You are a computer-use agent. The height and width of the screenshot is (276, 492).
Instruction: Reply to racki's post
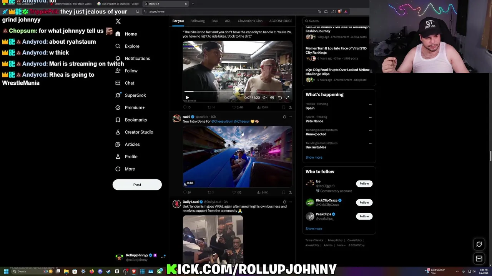tap(187, 192)
